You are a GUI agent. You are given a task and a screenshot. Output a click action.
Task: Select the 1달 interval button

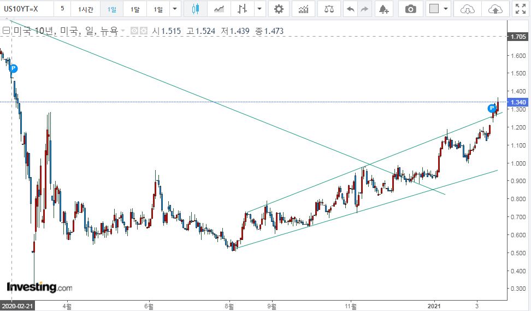tap(135, 9)
